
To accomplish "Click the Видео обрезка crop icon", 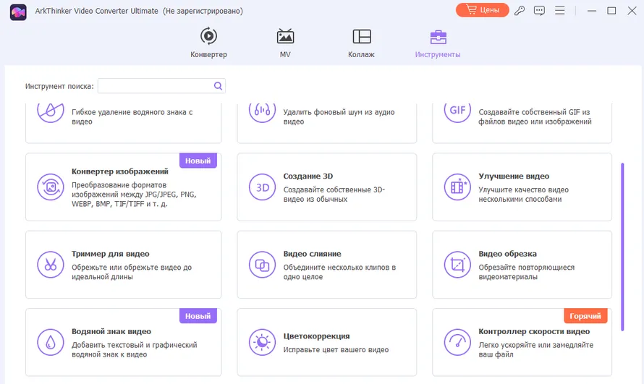I will [457, 265].
